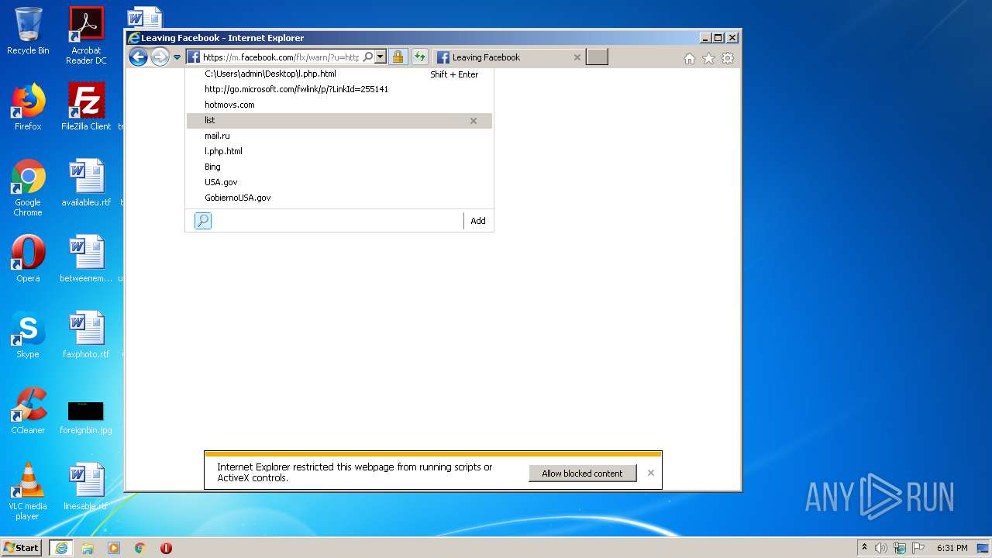Open Windows Media Player taskbar icon
Screen dimensions: 992x558
114,548
